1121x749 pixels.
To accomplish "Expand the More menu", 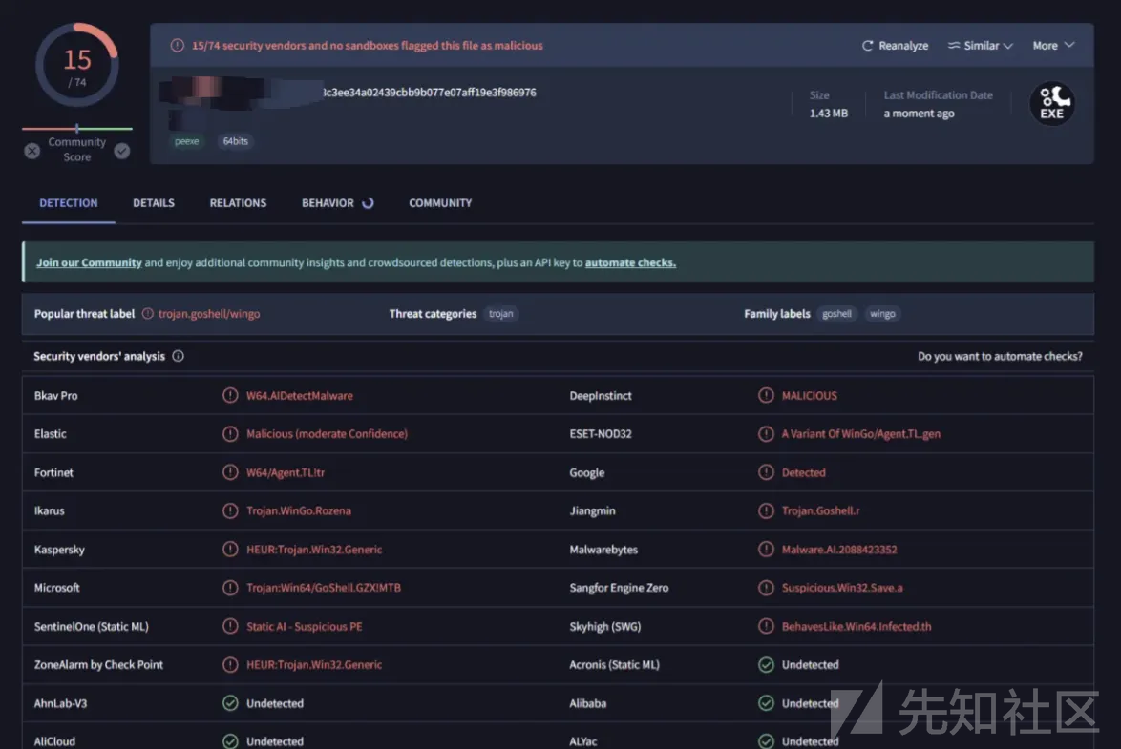I will 1053,46.
